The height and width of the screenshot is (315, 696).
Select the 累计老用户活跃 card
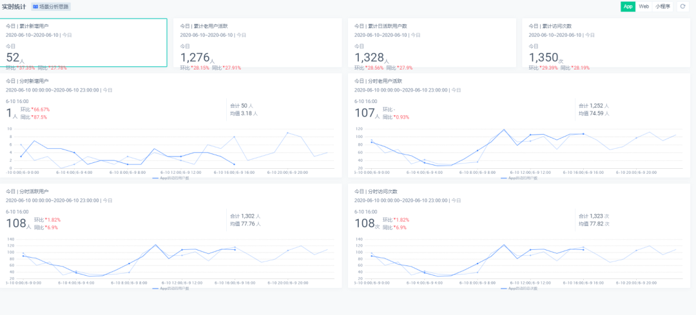click(257, 43)
